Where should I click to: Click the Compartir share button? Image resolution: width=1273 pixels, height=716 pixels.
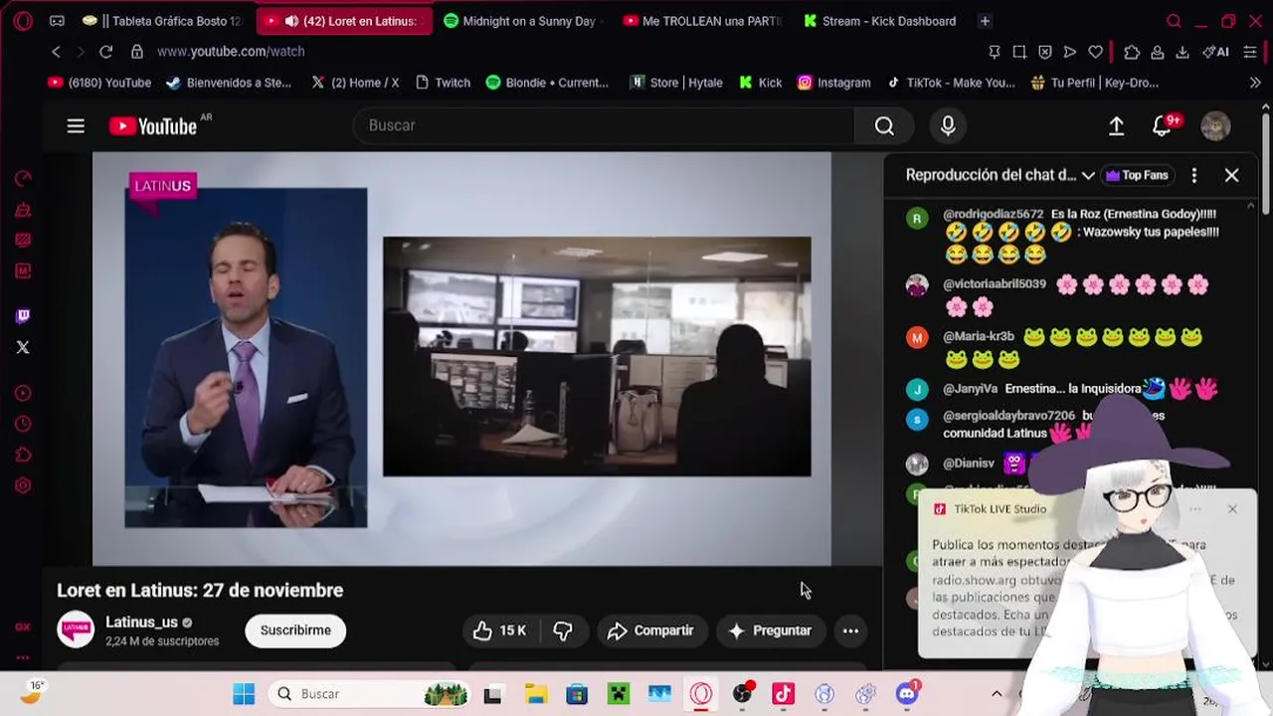650,630
